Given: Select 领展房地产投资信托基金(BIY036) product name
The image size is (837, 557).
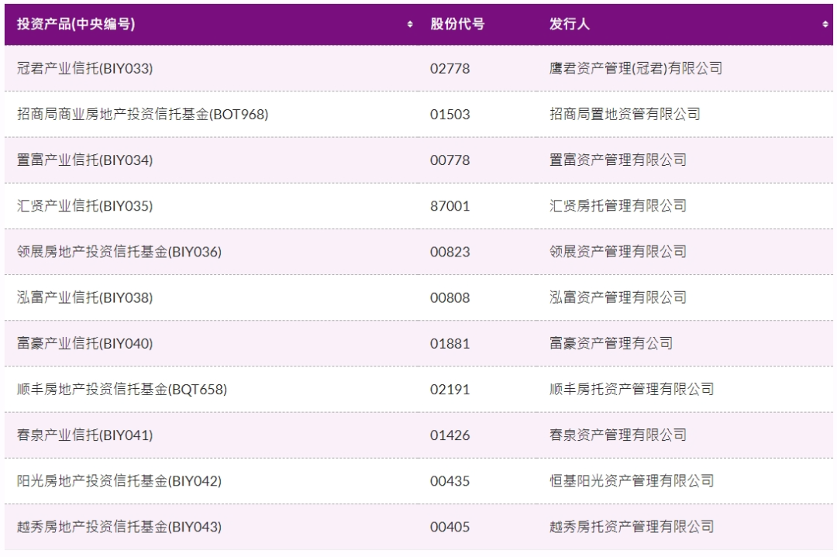Looking at the screenshot, I should pos(119,252).
